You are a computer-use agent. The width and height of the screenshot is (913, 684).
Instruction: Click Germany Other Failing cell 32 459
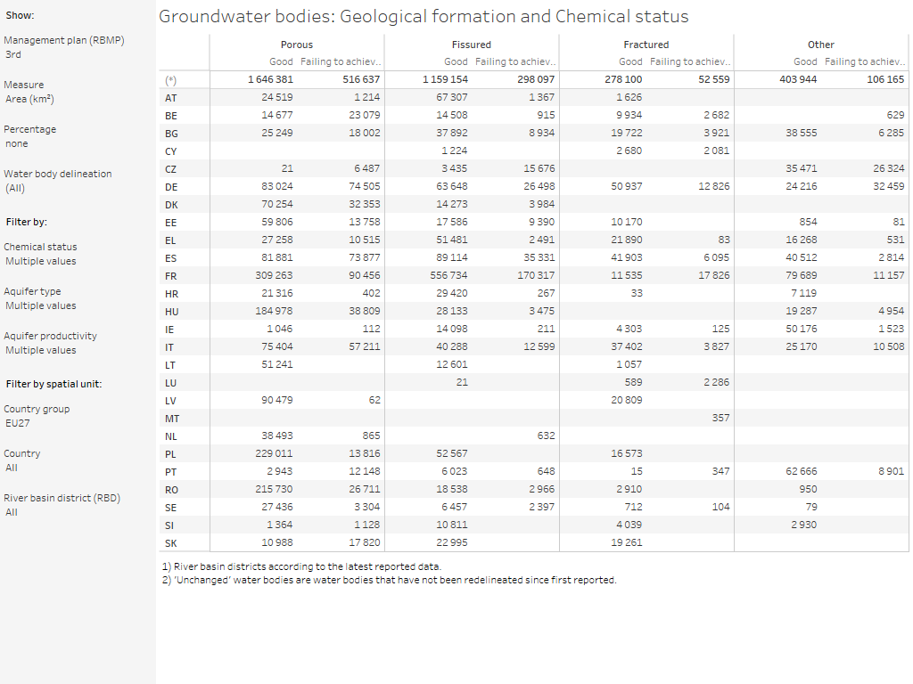click(x=889, y=187)
